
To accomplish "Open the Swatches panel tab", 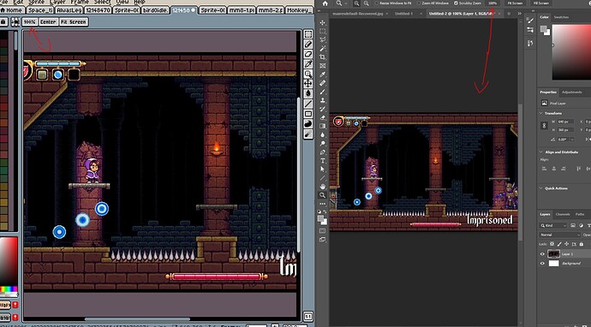I will point(561,17).
